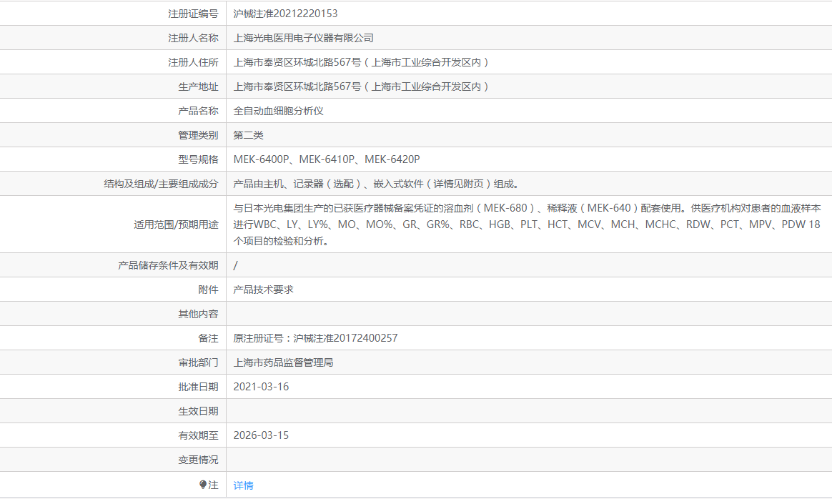Click the 备注 label
832x499 pixels.
pos(209,338)
